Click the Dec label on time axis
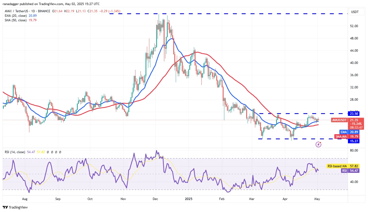 [155, 199]
